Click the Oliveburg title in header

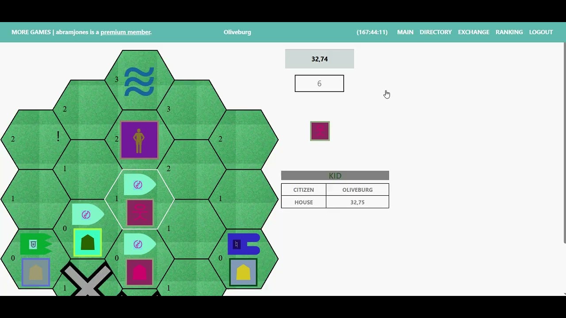click(x=237, y=32)
